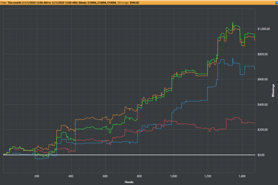Click the 'Blinds: $100NL,£100NL,€100NL' filter text
The width and height of the screenshot is (278, 185).
coord(98,3)
